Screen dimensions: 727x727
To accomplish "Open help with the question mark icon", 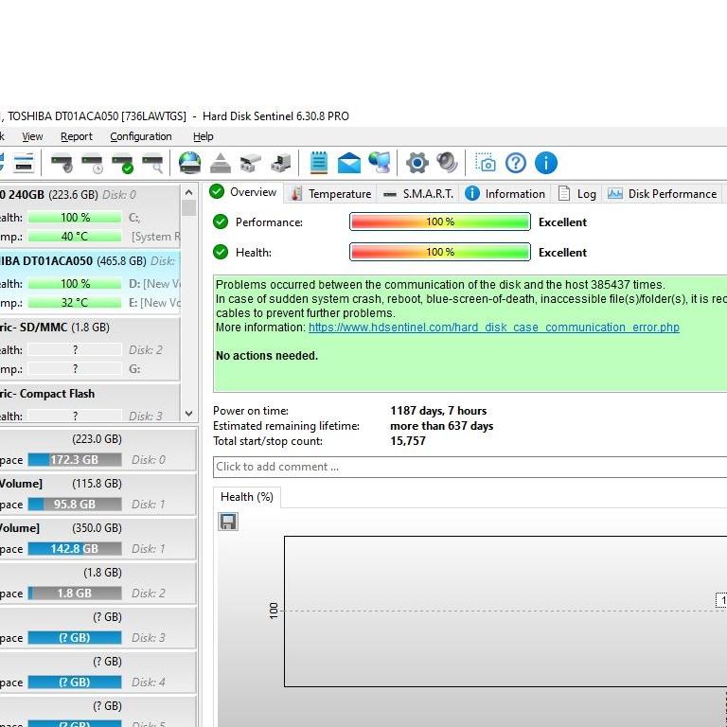I will click(515, 163).
